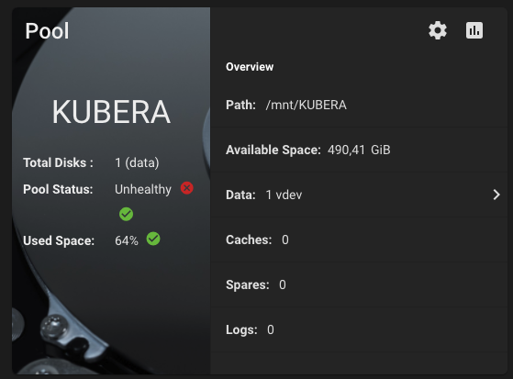The width and height of the screenshot is (513, 379).
Task: Click the KUBERA pool name
Action: coord(111,112)
